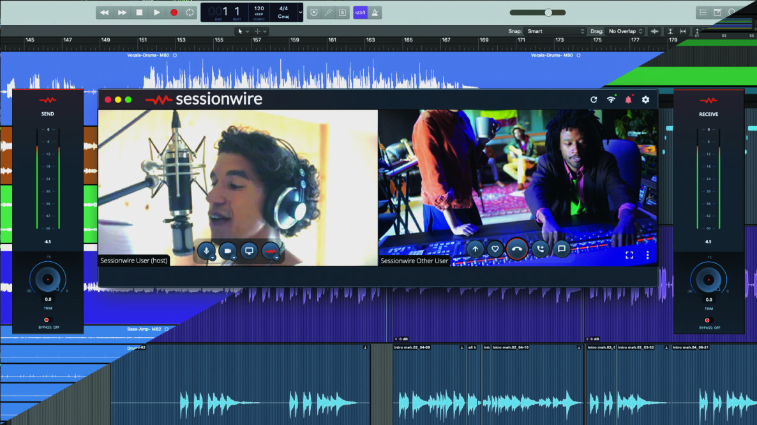Open chat with the message bubble button

tap(562, 249)
